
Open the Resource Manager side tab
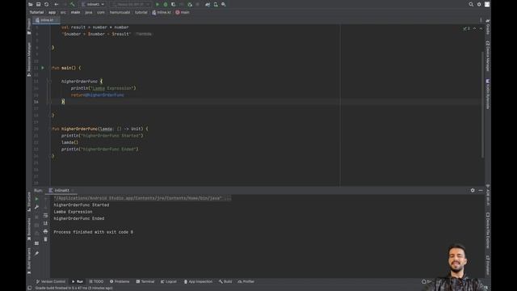[x=29, y=59]
